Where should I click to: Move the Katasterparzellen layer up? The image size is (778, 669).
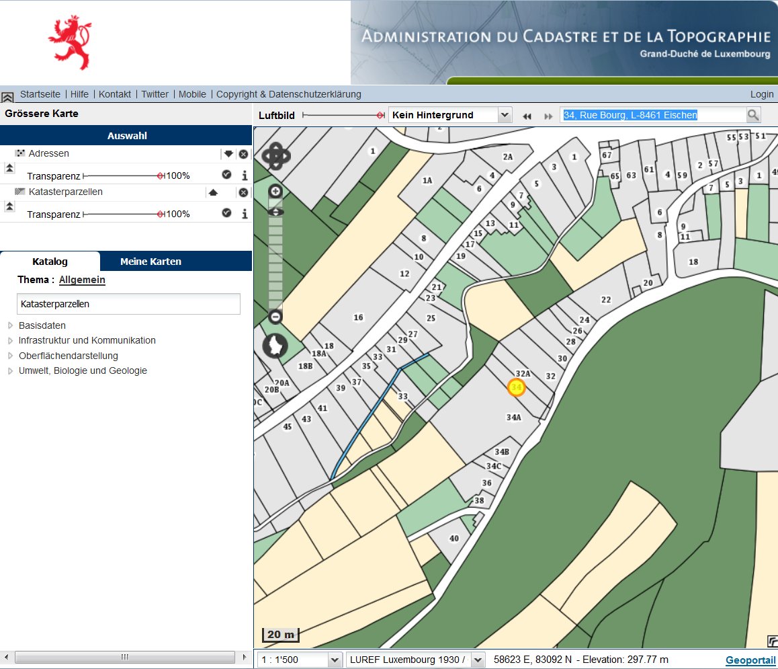click(213, 192)
